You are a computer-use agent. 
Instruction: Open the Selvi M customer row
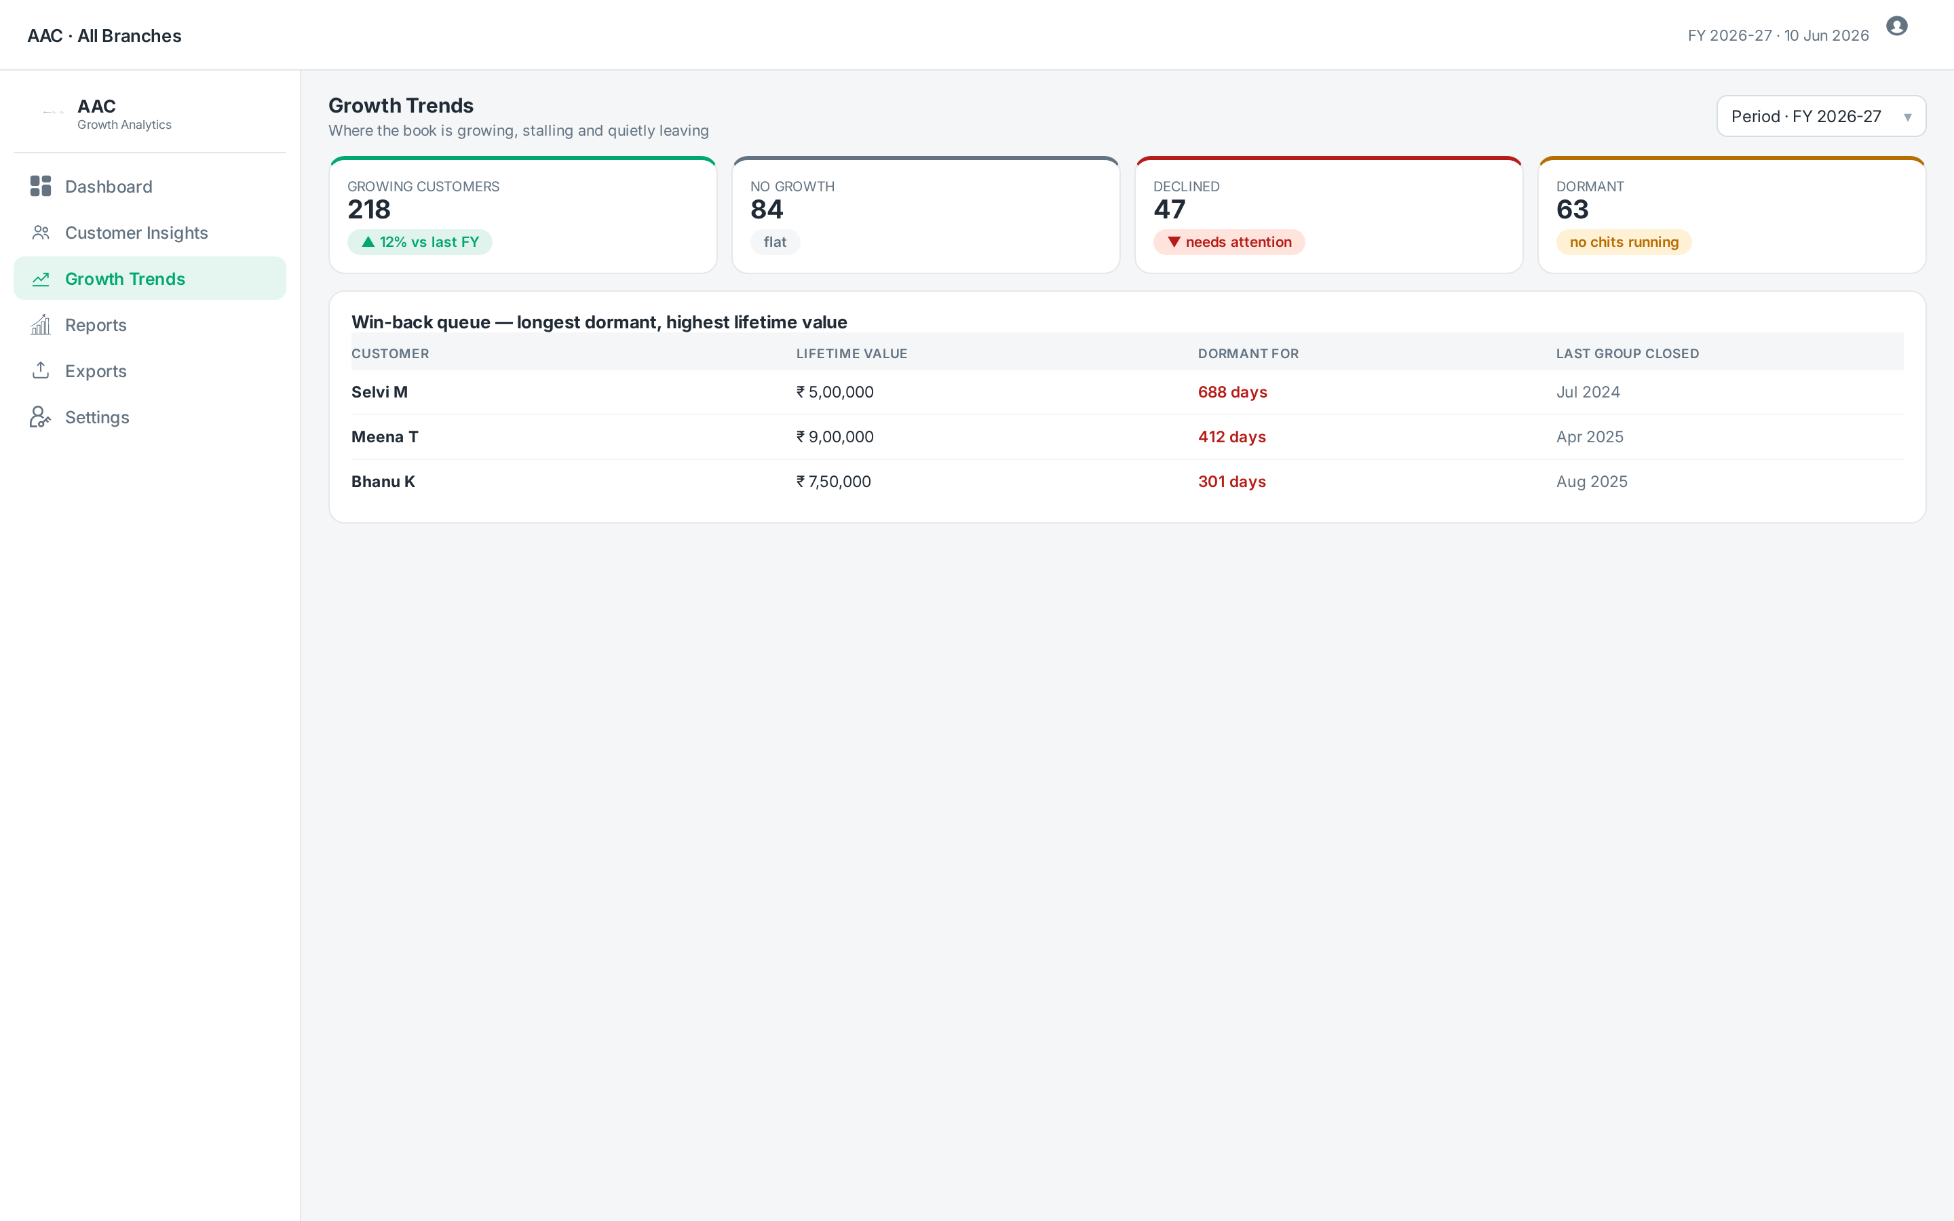pyautogui.click(x=1127, y=393)
